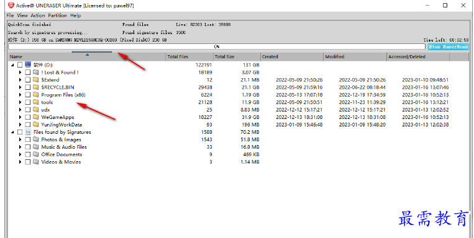Select the YunJingWorkData folder name
The height and width of the screenshot is (238, 474).
click(62, 125)
